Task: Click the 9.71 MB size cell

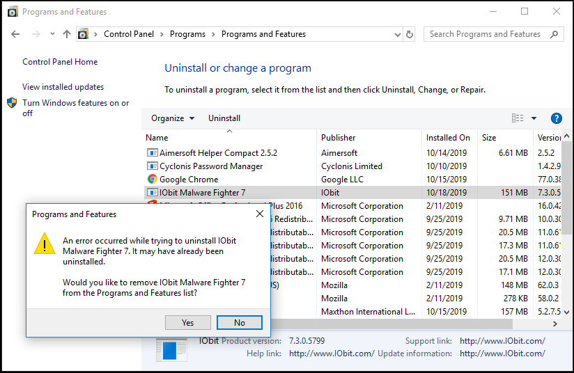Action: click(x=513, y=219)
